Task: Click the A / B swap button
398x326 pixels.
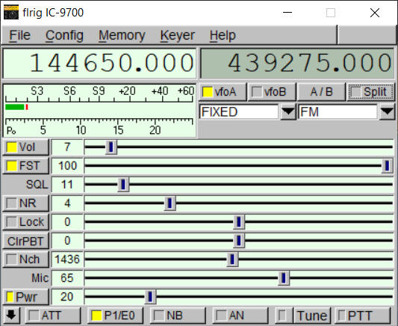Action: 322,92
